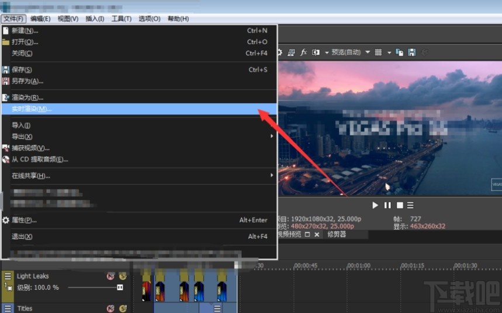Expand the 在线共享(H)... submenu arrow
This screenshot has width=502, height=313.
[x=272, y=175]
